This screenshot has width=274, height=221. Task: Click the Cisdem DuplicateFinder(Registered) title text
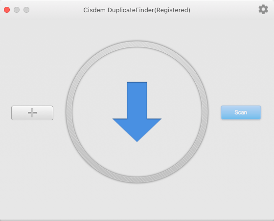click(x=137, y=10)
